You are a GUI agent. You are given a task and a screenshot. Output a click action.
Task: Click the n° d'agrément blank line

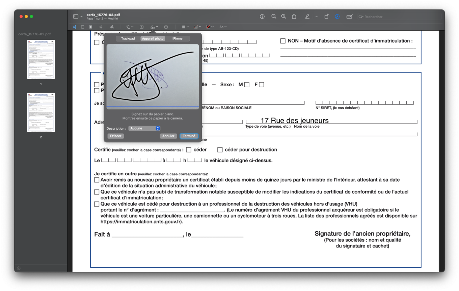pos(192,210)
